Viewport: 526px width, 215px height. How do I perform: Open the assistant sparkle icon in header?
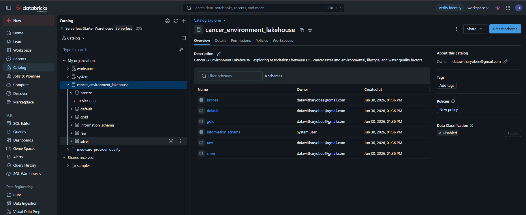tap(498, 8)
